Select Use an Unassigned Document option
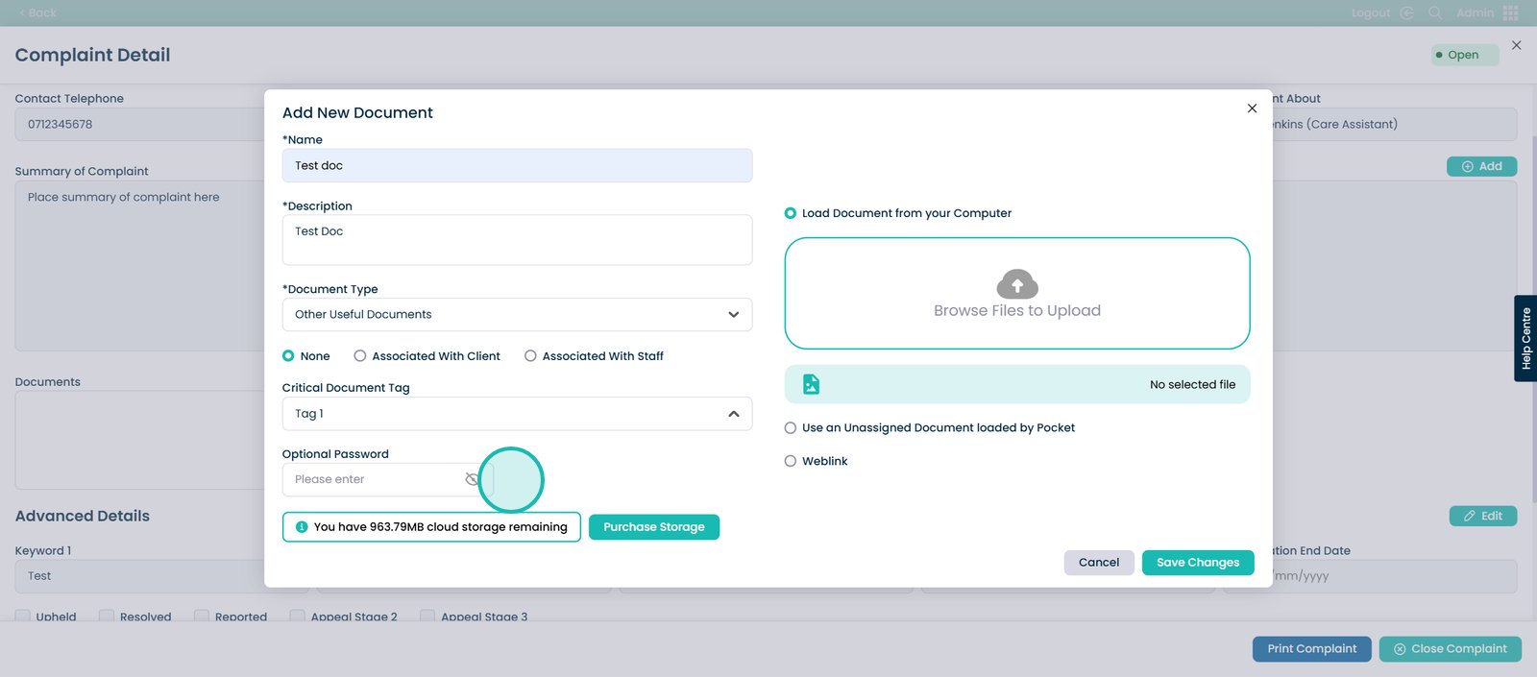This screenshot has width=1537, height=677. (x=791, y=428)
